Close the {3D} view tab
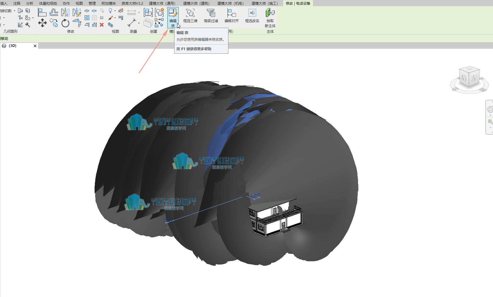The height and width of the screenshot is (297, 493). point(35,46)
